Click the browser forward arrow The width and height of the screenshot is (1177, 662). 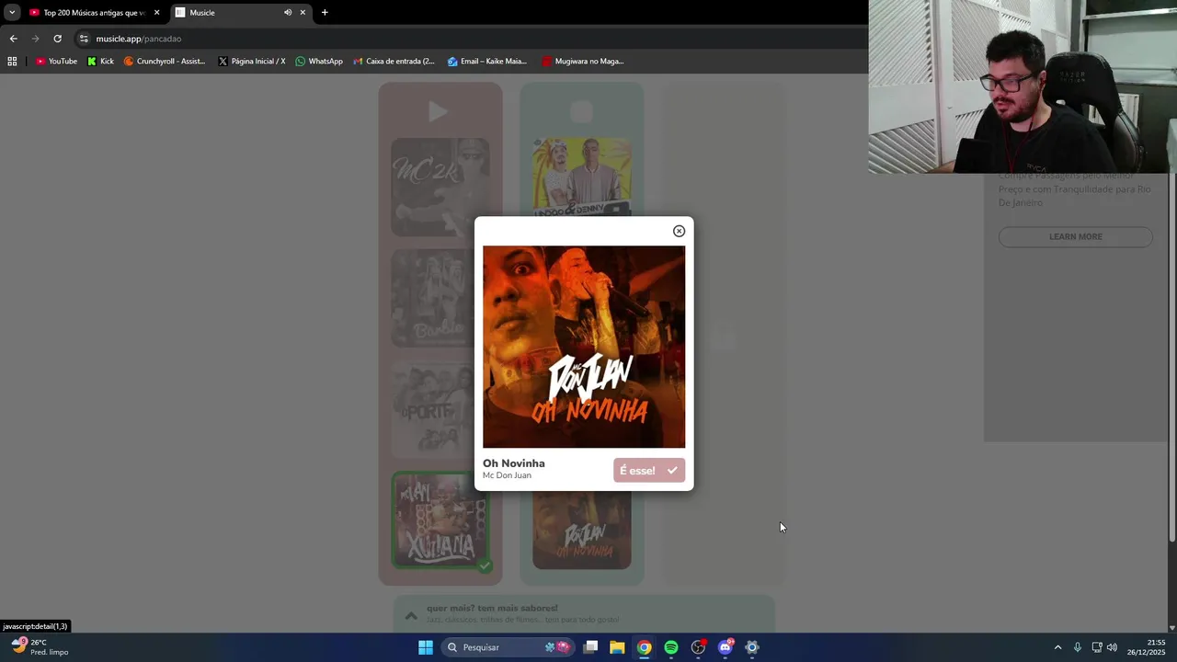(x=35, y=39)
